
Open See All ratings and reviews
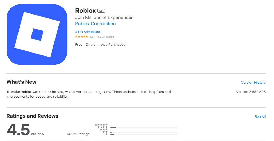[x=260, y=116]
